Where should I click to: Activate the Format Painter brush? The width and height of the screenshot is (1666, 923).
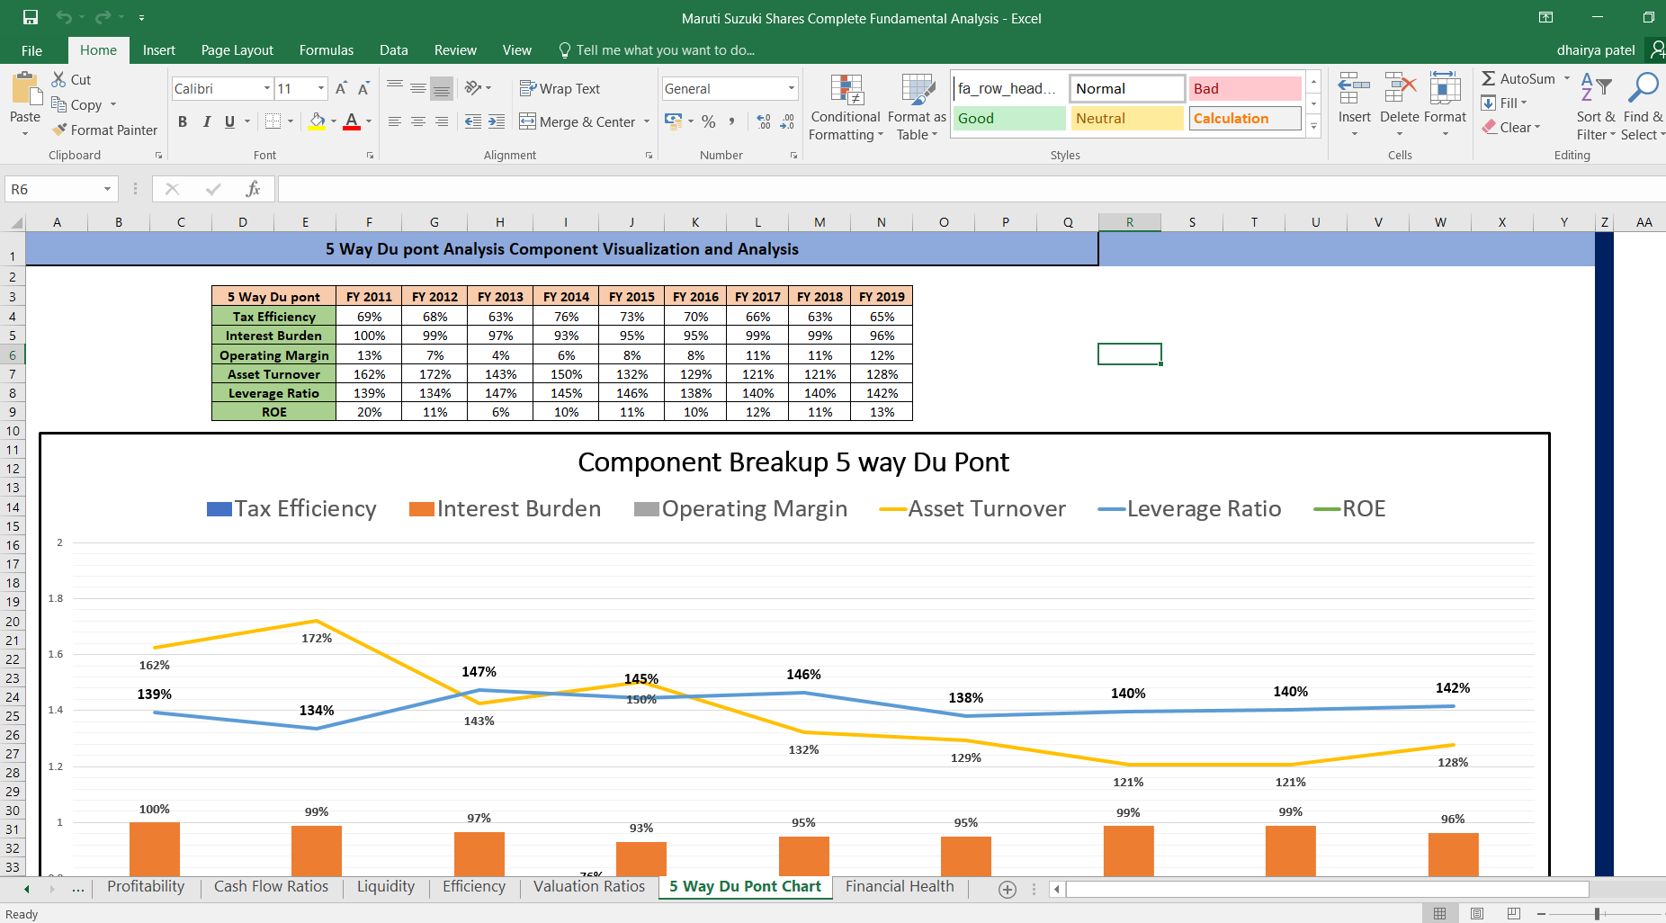59,130
